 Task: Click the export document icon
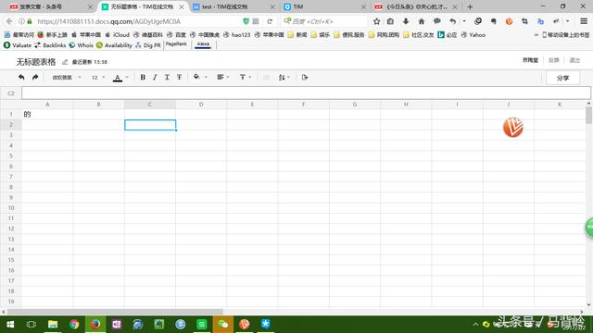point(305,78)
